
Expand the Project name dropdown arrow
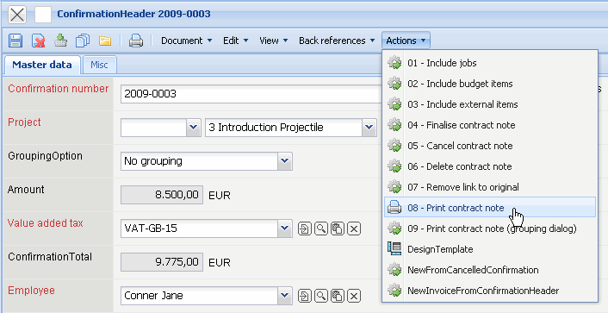tap(369, 128)
